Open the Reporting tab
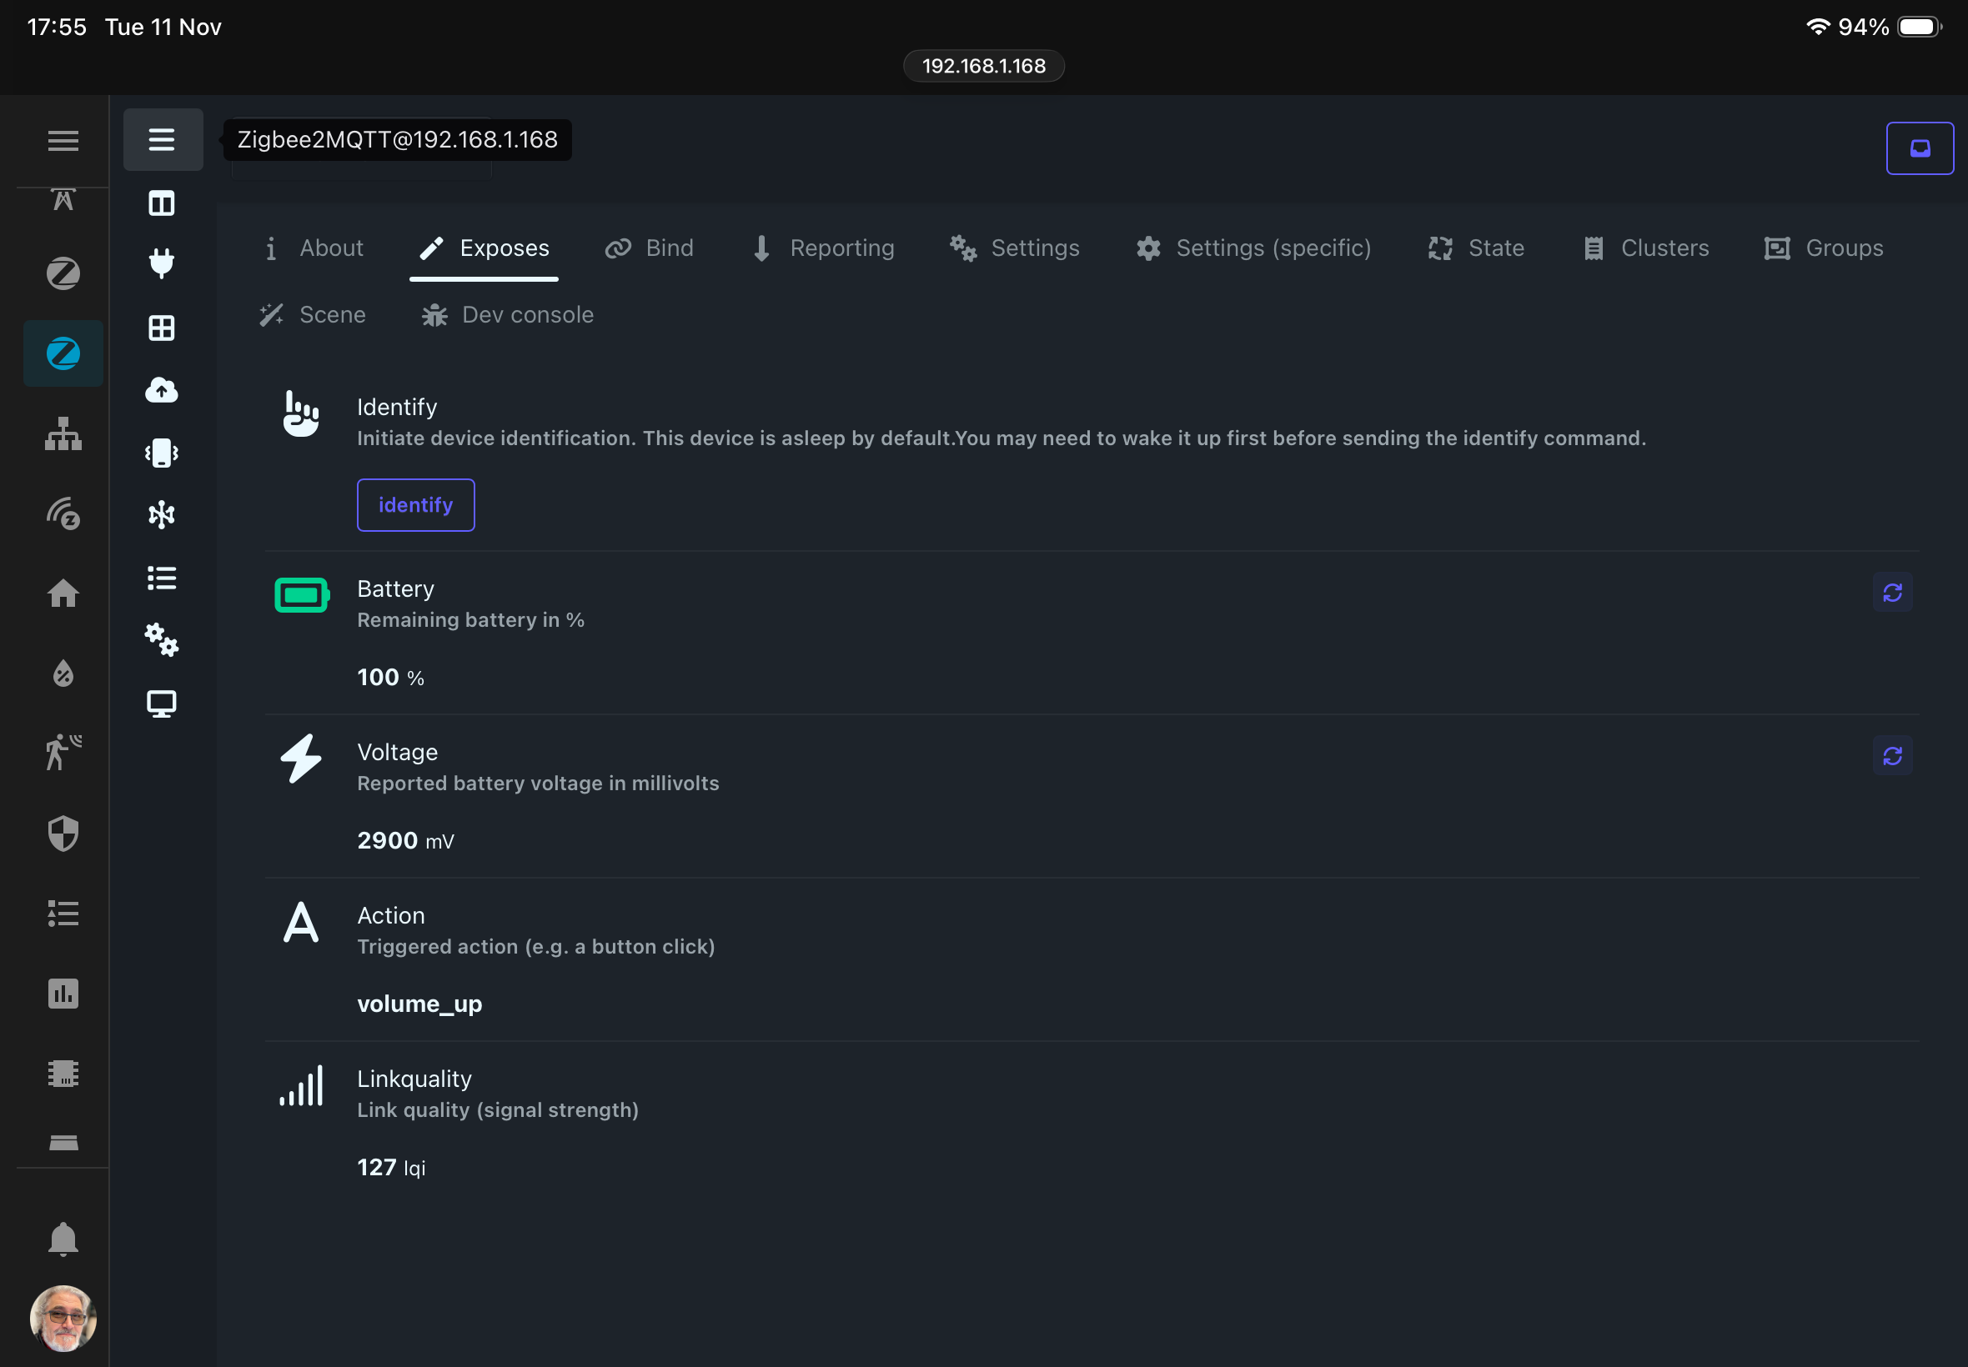Viewport: 1968px width, 1367px height. coord(823,248)
